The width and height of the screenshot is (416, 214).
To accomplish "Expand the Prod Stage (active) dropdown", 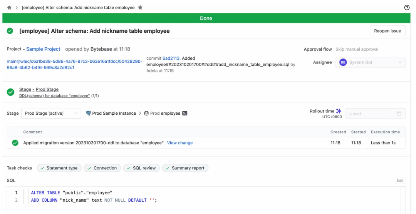I will tap(51, 113).
